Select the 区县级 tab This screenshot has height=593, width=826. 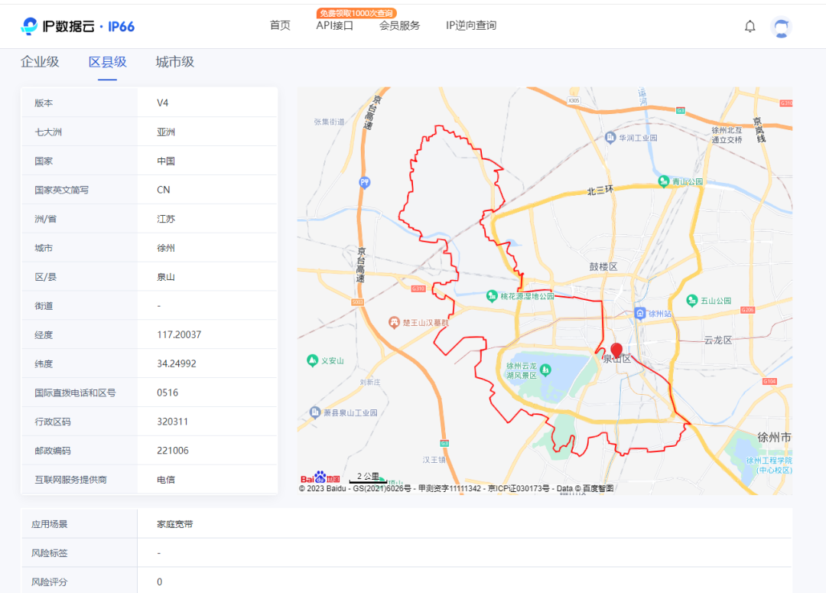[x=108, y=62]
